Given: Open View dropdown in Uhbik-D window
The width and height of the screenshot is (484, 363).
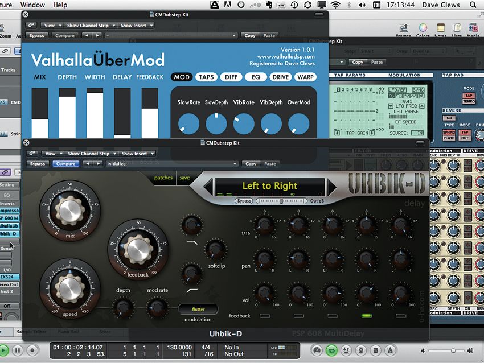Looking at the screenshot, I should (x=52, y=153).
